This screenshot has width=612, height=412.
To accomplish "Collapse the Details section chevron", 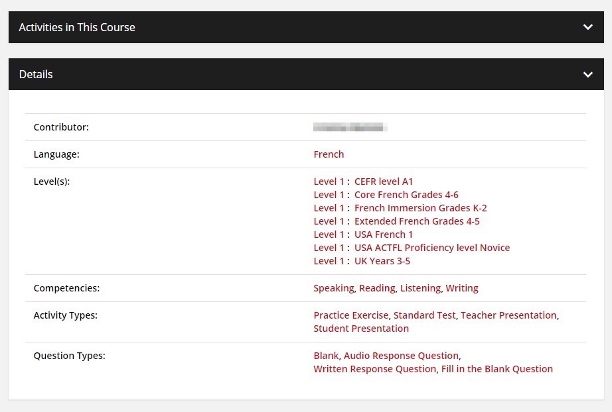I will click(x=587, y=75).
